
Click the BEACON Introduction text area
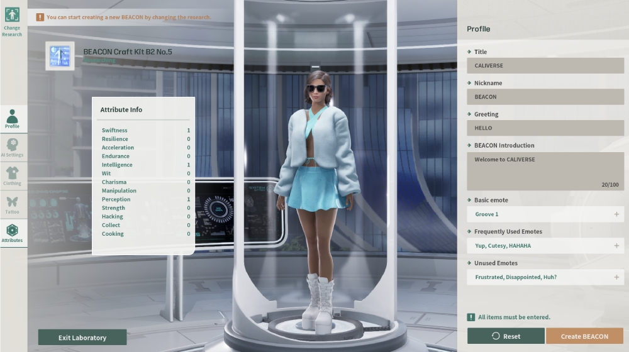pyautogui.click(x=545, y=171)
